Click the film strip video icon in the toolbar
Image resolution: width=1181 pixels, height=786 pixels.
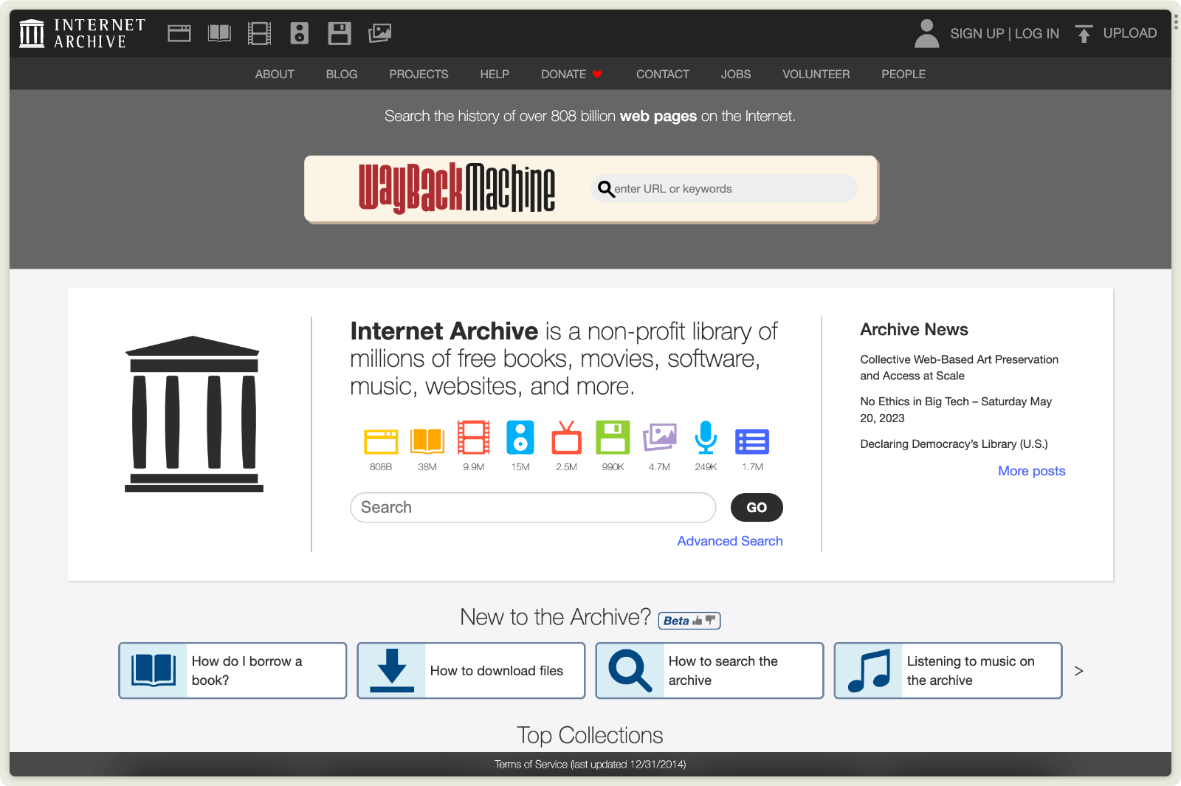click(x=259, y=32)
